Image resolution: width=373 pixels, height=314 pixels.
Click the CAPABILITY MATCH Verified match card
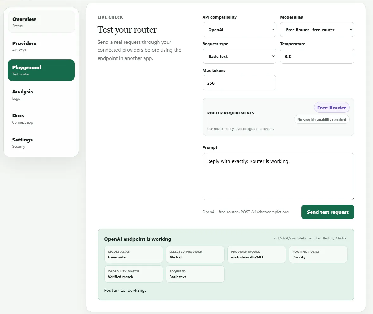pos(134,274)
